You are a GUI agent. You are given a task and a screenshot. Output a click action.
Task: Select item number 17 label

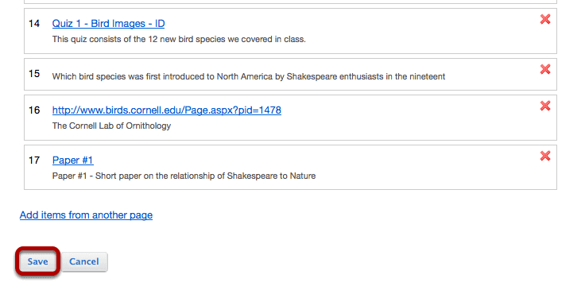34,160
